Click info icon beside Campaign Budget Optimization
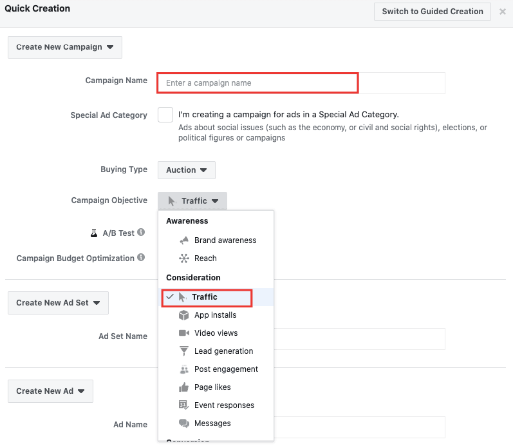The height and width of the screenshot is (446, 513). [x=141, y=257]
